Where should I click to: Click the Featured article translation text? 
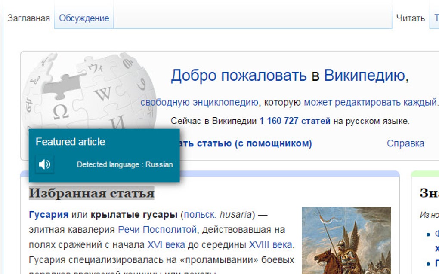(x=71, y=142)
